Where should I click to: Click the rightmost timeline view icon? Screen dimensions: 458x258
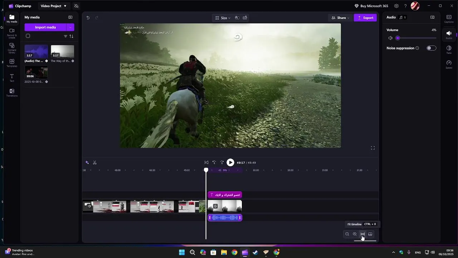point(370,234)
